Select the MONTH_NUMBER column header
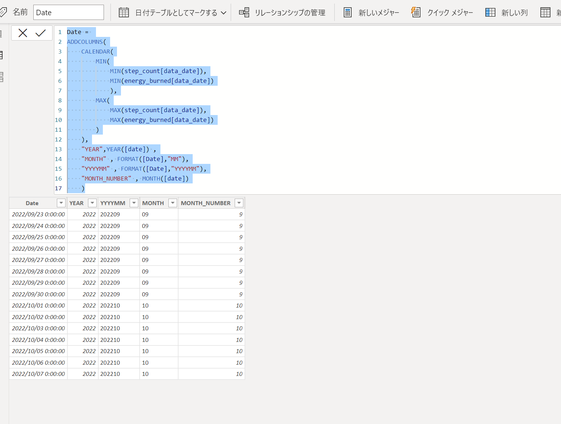This screenshot has width=561, height=424. 206,203
